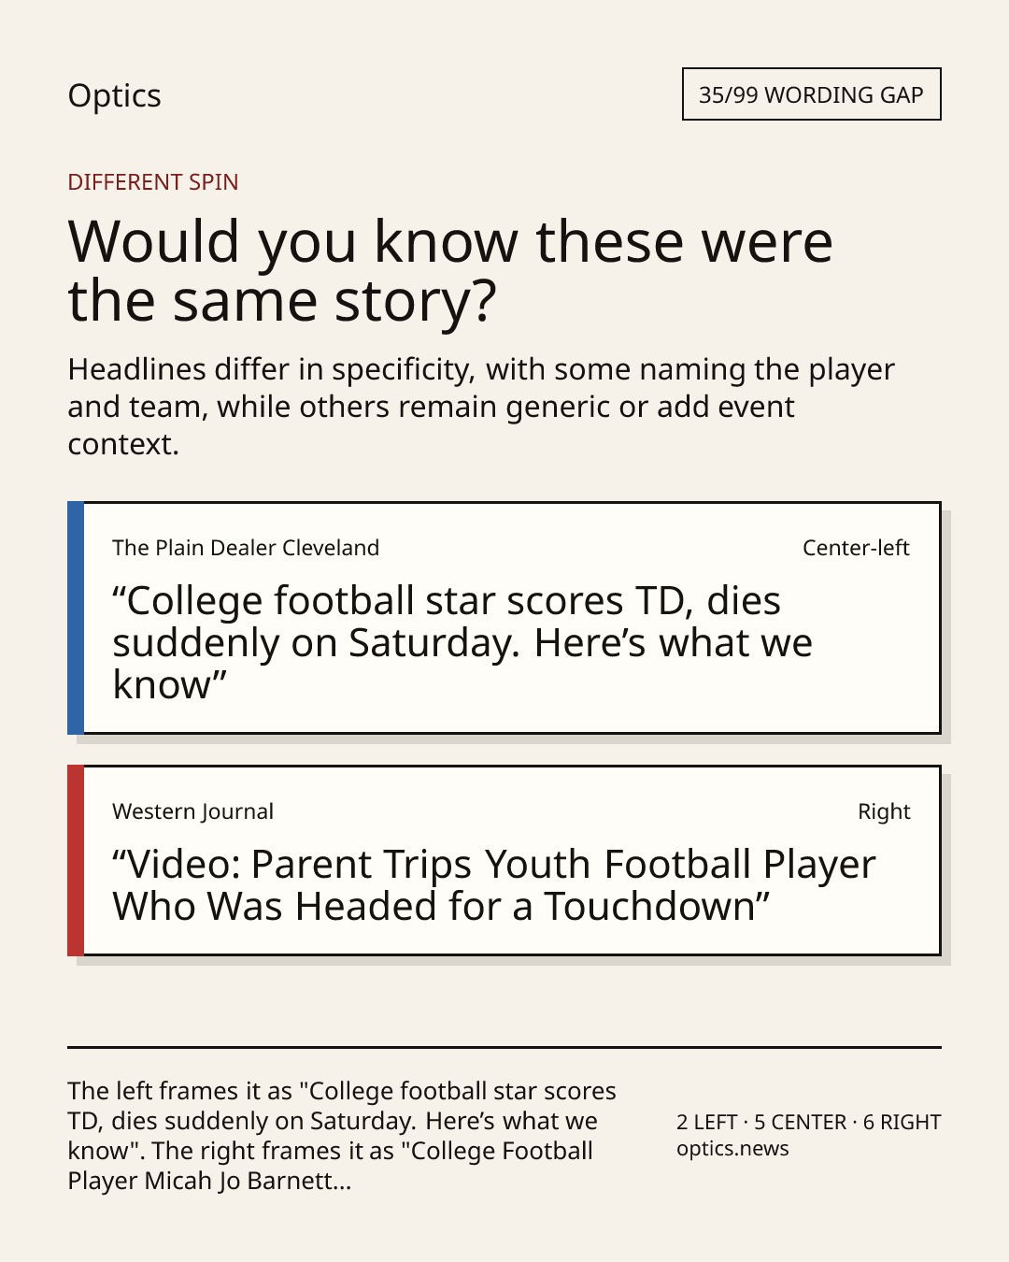
Task: Click the College football star headline quote
Action: point(462,642)
